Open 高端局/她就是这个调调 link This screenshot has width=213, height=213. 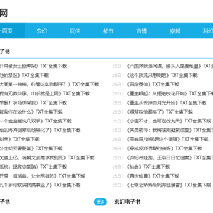click(x=168, y=139)
